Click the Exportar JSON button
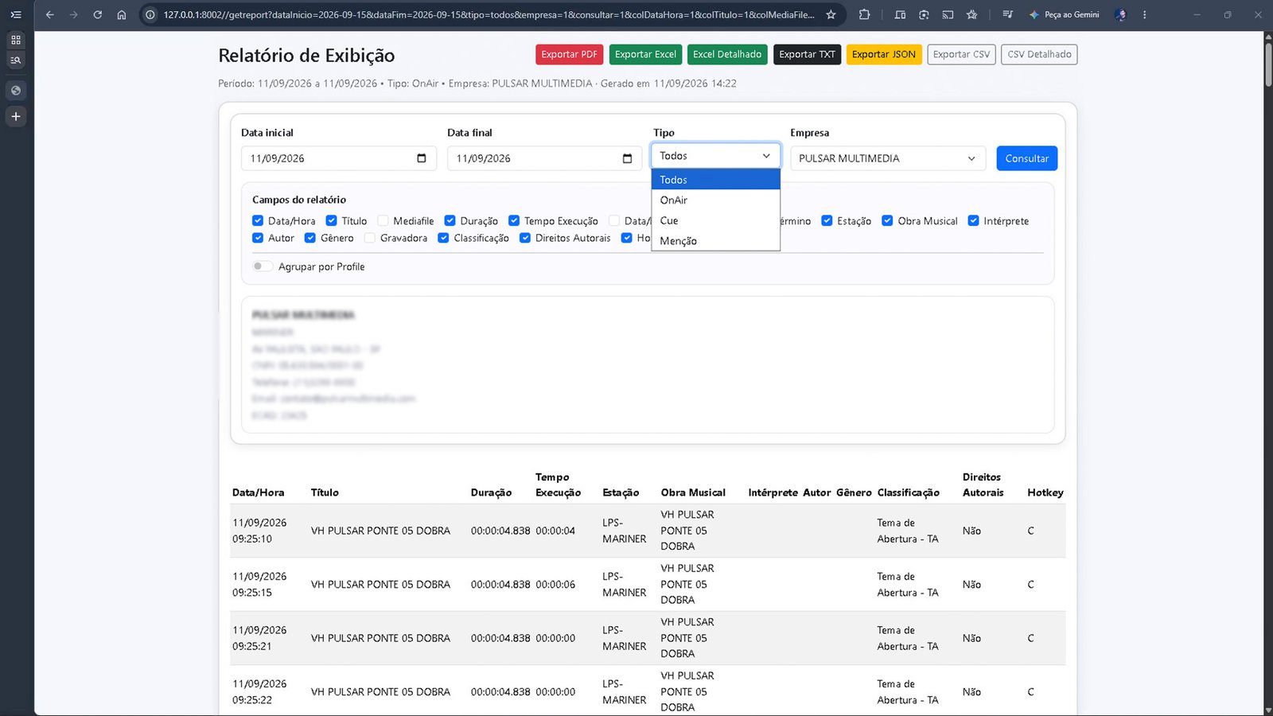The image size is (1273, 716). 884,54
